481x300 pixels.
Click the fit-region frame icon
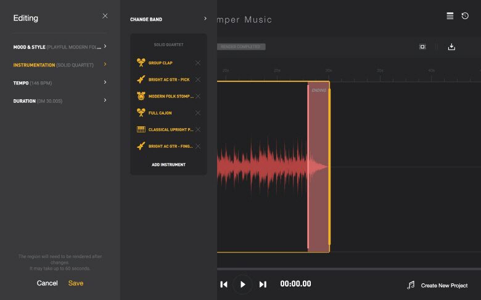tap(422, 47)
